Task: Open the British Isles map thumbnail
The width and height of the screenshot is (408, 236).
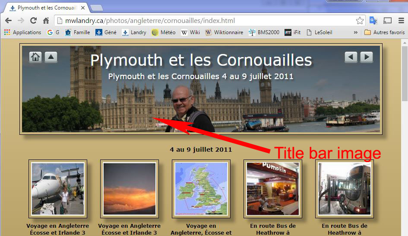Action: (x=201, y=189)
